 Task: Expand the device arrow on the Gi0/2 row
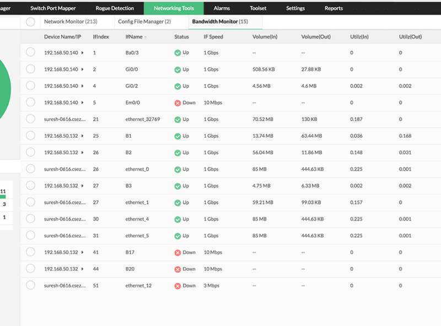pyautogui.click(x=83, y=86)
